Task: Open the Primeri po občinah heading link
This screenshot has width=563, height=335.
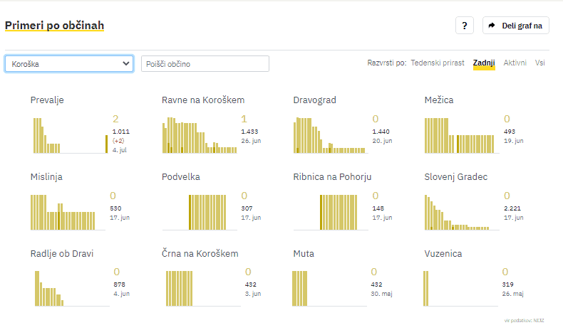Action: [55, 26]
